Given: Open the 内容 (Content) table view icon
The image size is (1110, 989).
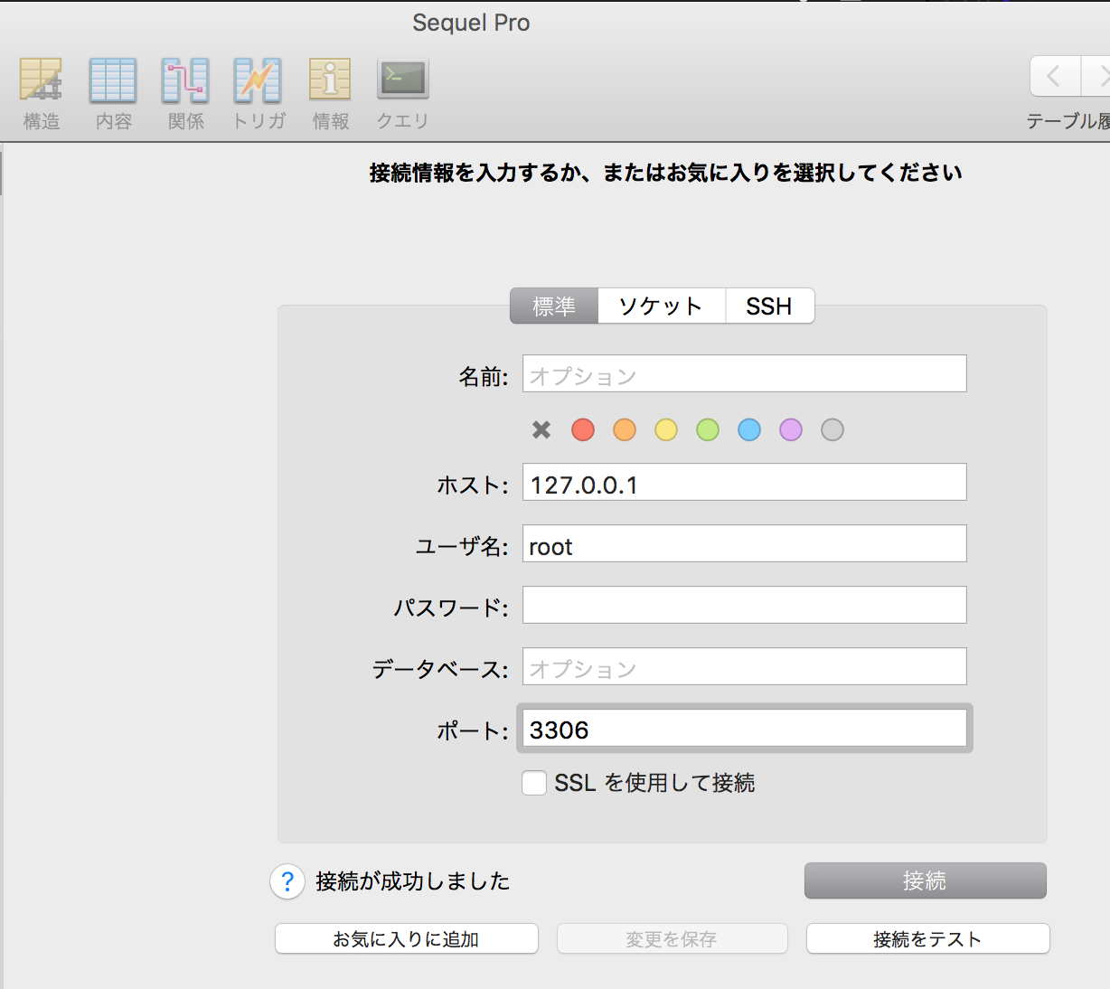Looking at the screenshot, I should (x=113, y=80).
